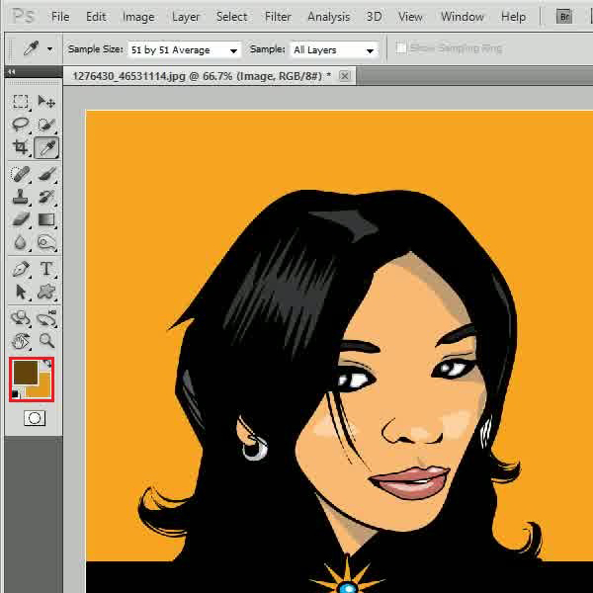The height and width of the screenshot is (593, 593).
Task: Select the Hand tool
Action: 21,341
